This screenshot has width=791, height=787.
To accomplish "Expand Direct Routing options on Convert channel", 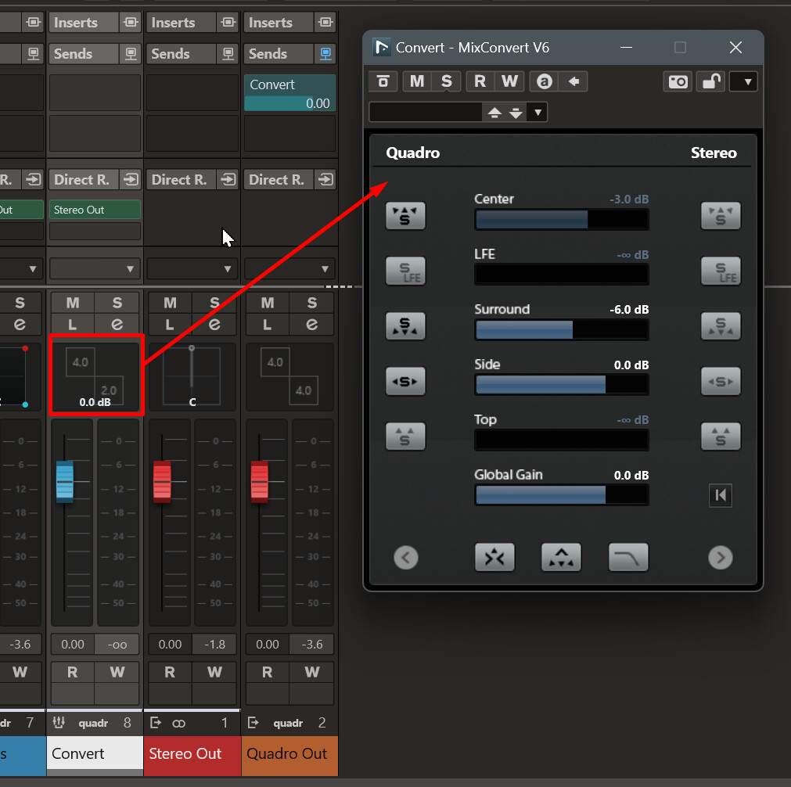I will pos(131,180).
